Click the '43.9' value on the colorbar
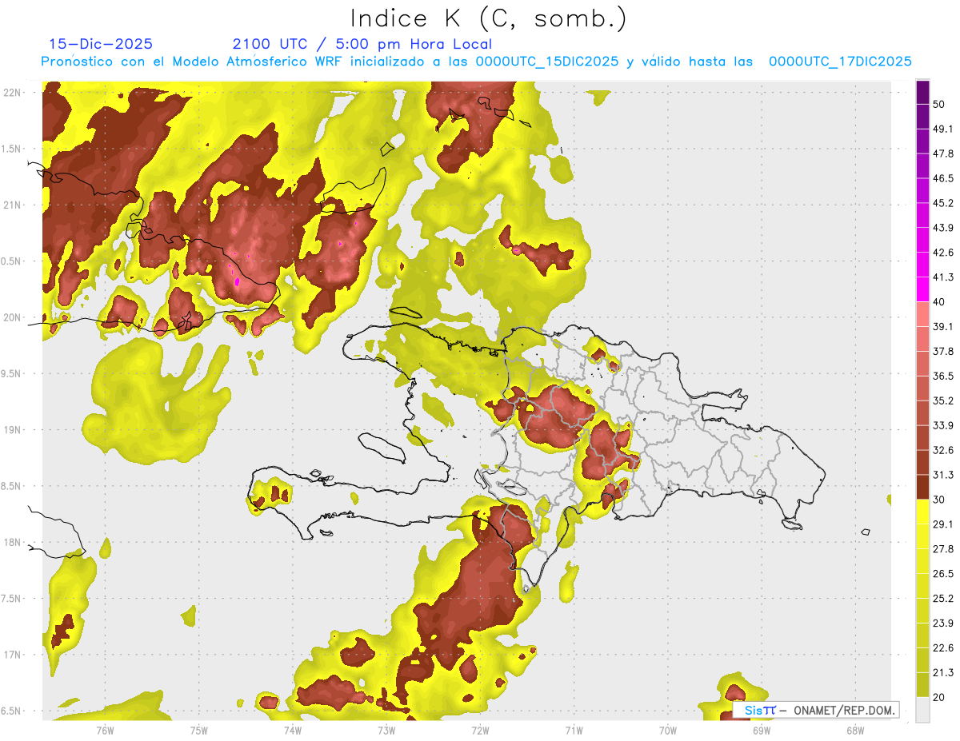The image size is (960, 741). tap(944, 228)
